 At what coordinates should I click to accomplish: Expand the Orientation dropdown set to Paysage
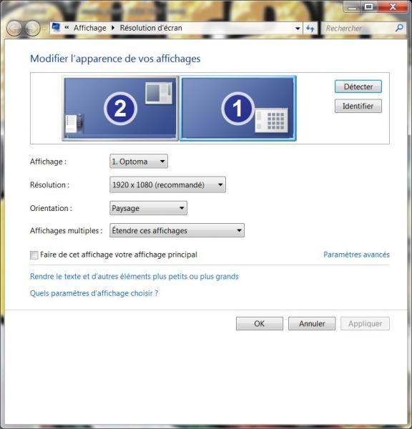point(148,208)
